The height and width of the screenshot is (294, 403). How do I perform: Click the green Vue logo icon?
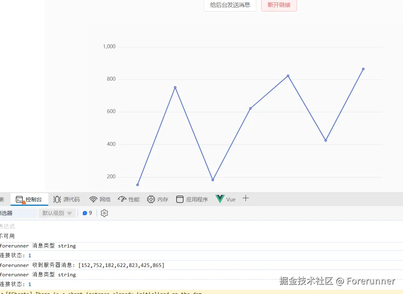[x=220, y=199]
